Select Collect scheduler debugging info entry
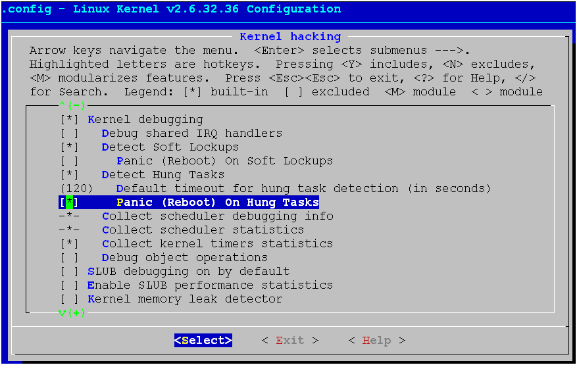577x365 pixels. click(218, 216)
